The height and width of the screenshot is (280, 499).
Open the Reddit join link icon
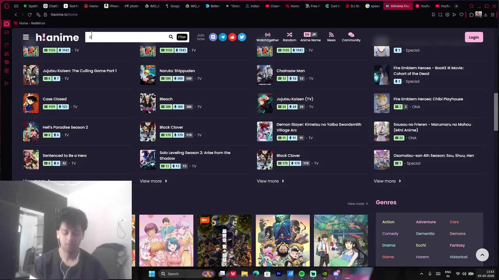[232, 37]
